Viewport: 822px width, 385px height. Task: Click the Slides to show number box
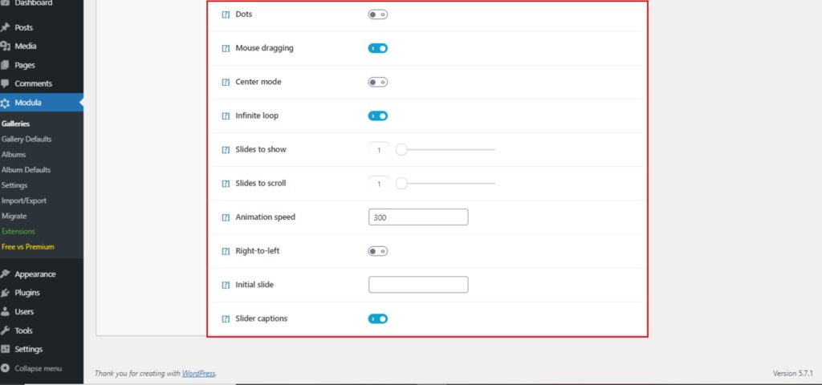click(379, 150)
